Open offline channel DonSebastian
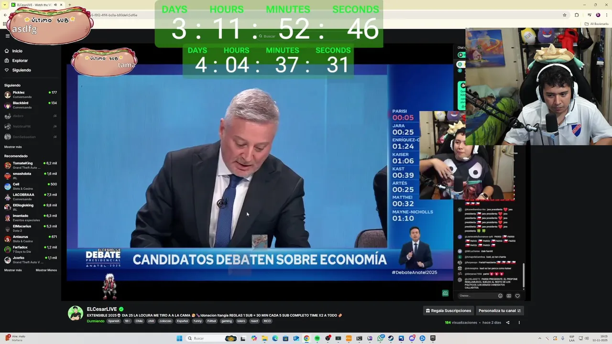 pos(30,137)
